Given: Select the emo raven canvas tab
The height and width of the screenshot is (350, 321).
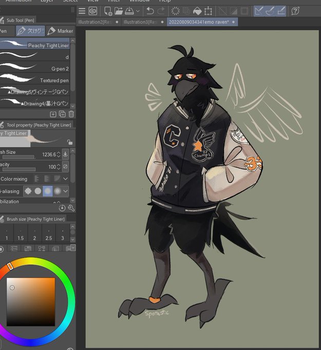Looking at the screenshot, I should point(202,22).
